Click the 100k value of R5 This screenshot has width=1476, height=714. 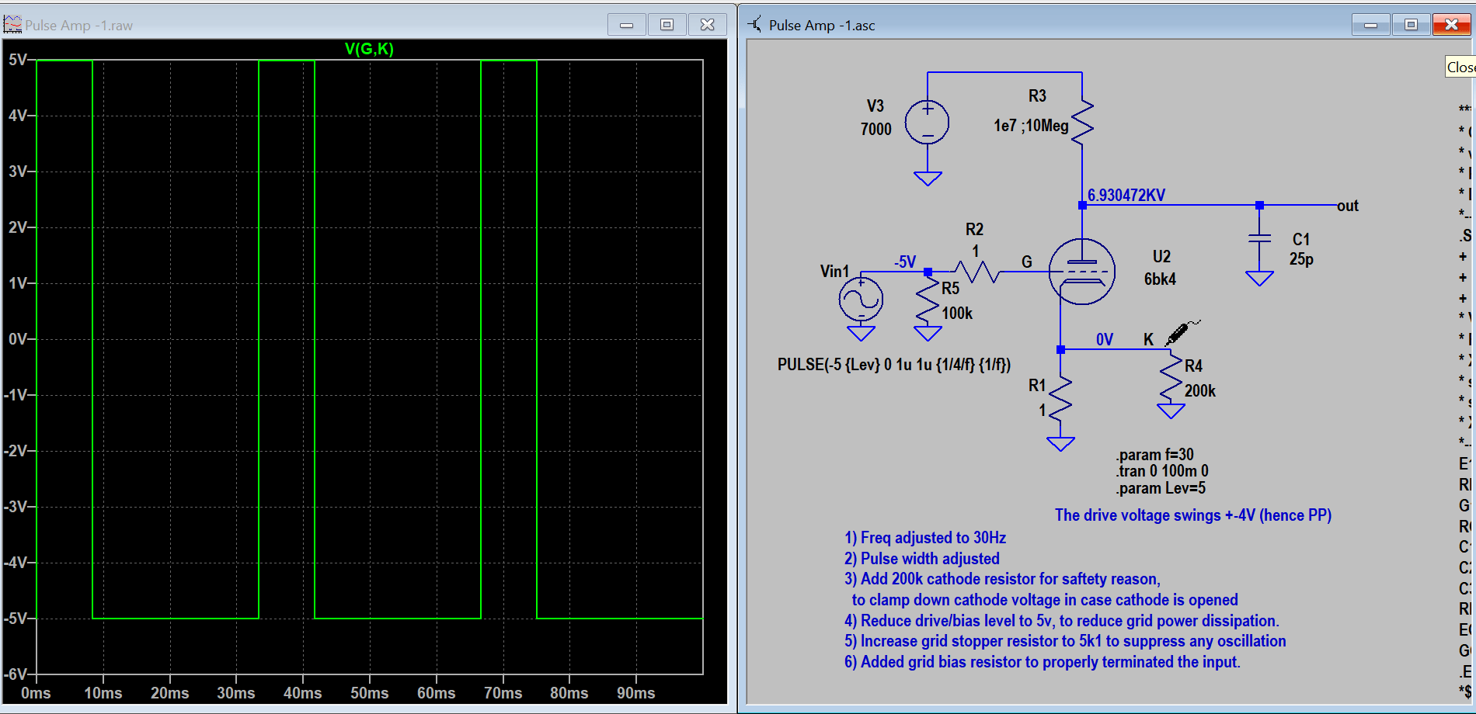(x=957, y=314)
